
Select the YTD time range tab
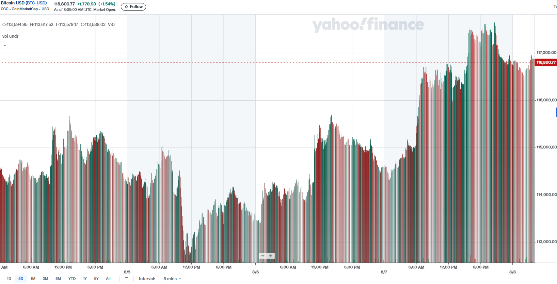pos(72,279)
